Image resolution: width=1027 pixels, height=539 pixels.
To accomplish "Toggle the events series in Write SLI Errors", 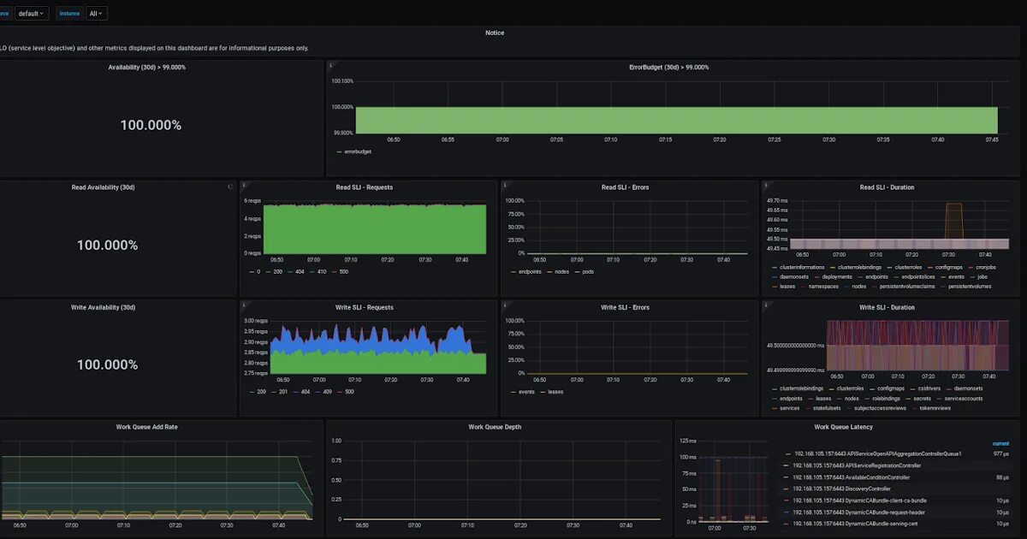I will coord(527,391).
